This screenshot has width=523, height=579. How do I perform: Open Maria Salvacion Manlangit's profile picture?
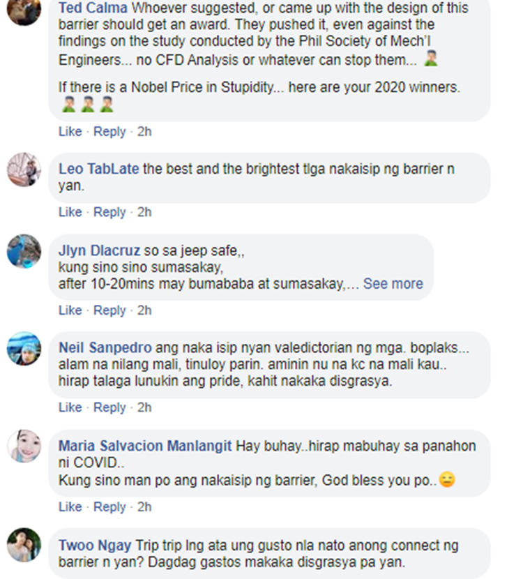pos(24,446)
